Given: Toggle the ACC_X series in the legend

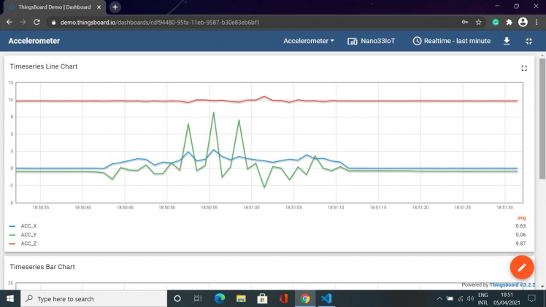Looking at the screenshot, I should tap(28, 226).
